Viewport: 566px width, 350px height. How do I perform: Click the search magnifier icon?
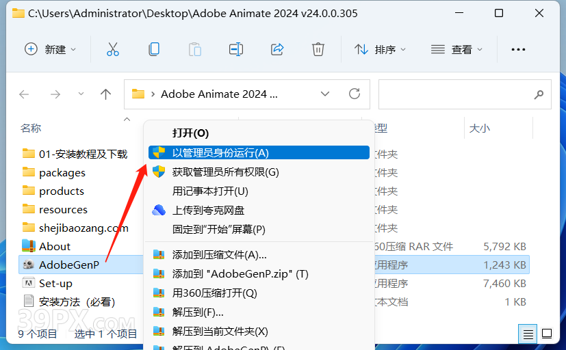(539, 94)
